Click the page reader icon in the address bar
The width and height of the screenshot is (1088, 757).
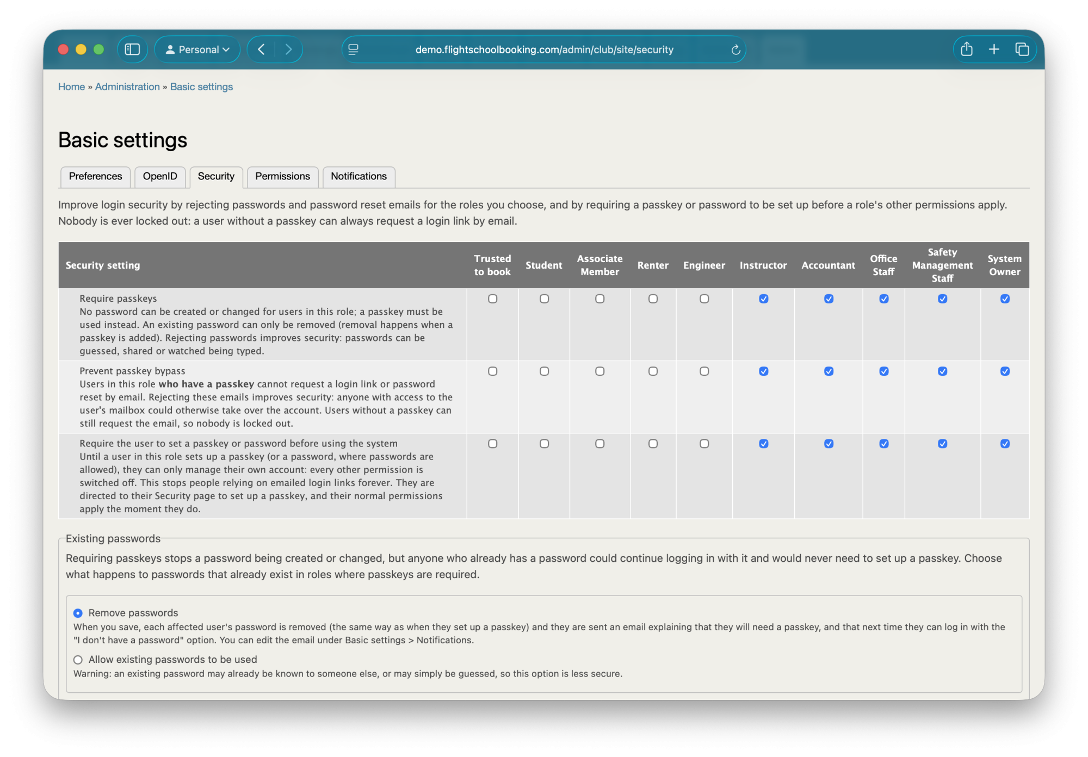(353, 49)
